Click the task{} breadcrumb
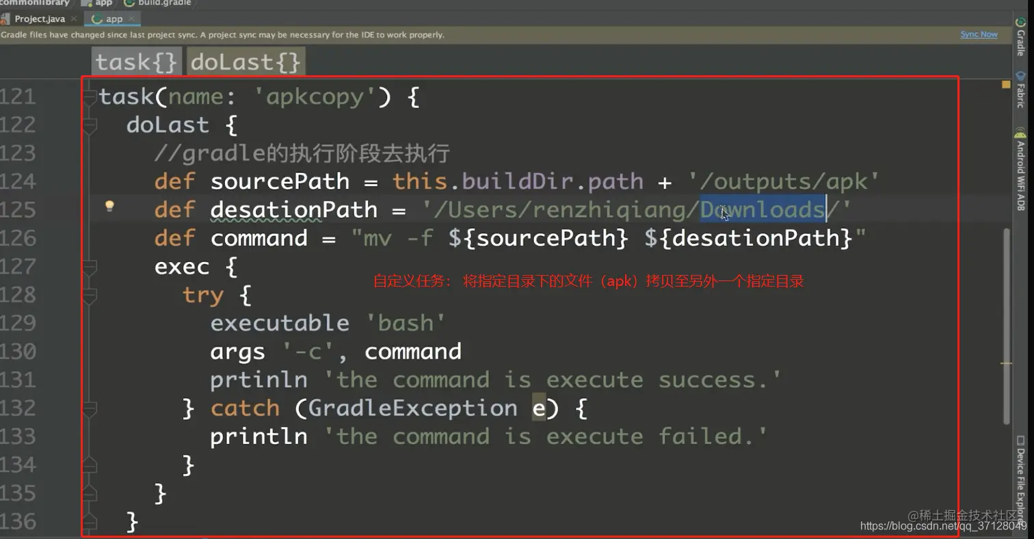The width and height of the screenshot is (1034, 539). [137, 62]
